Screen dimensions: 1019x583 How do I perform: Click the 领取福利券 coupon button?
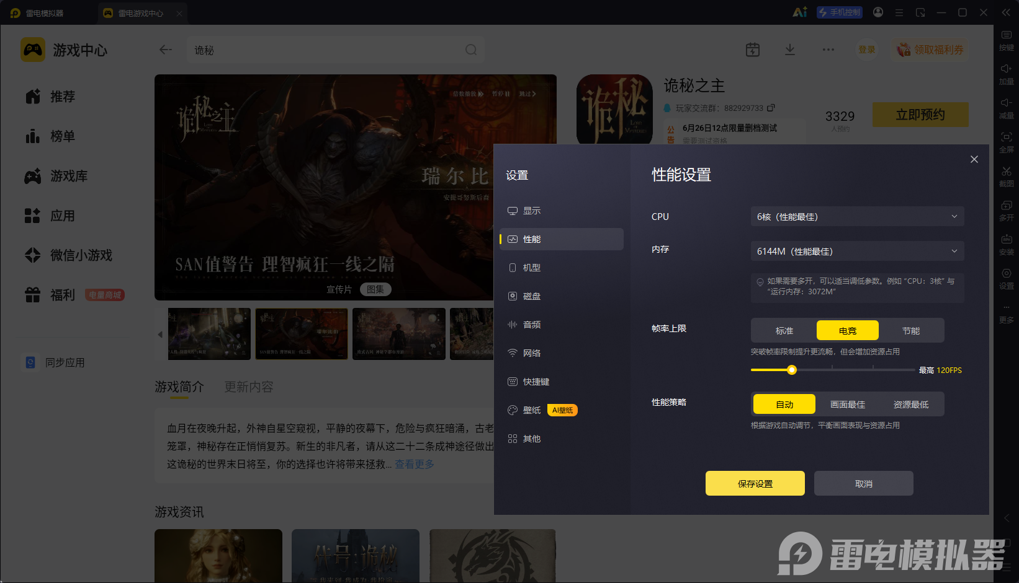[930, 50]
